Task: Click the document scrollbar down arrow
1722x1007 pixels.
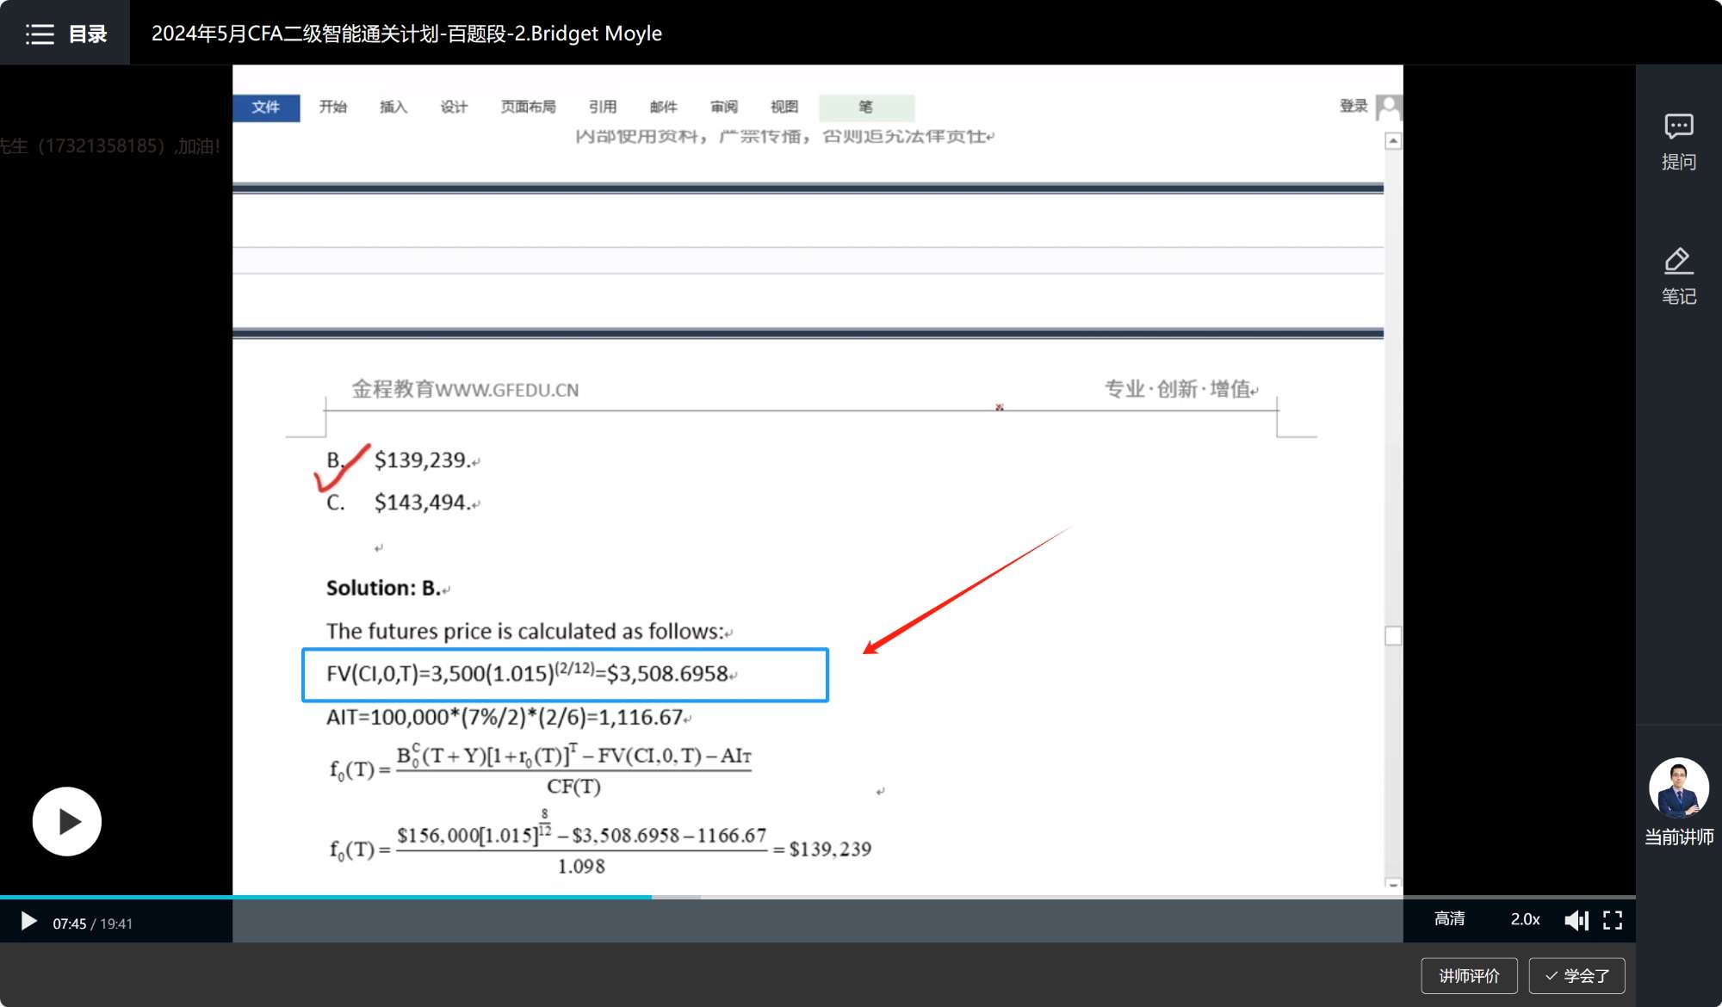Action: 1393,884
